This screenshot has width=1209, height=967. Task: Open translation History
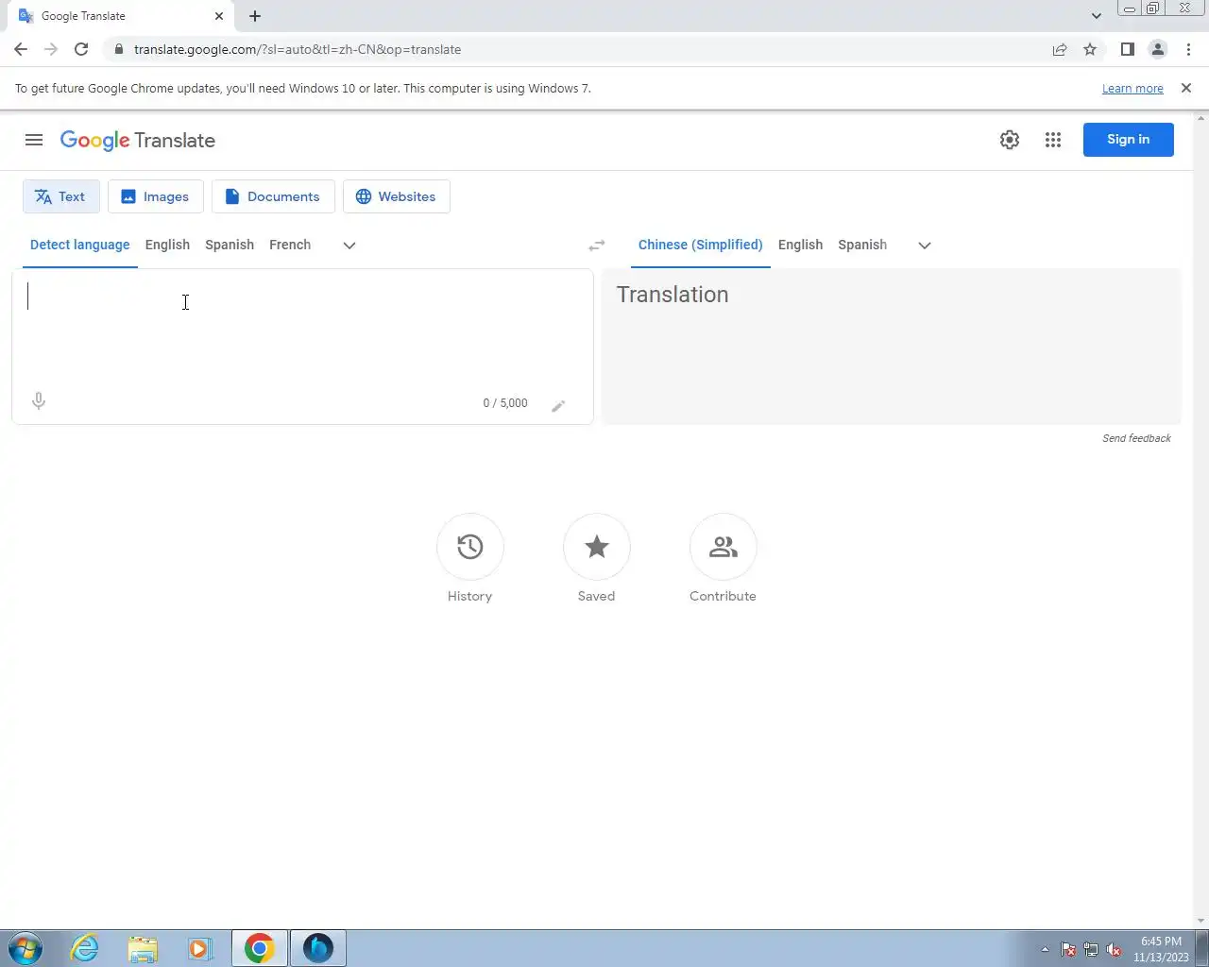pyautogui.click(x=469, y=558)
